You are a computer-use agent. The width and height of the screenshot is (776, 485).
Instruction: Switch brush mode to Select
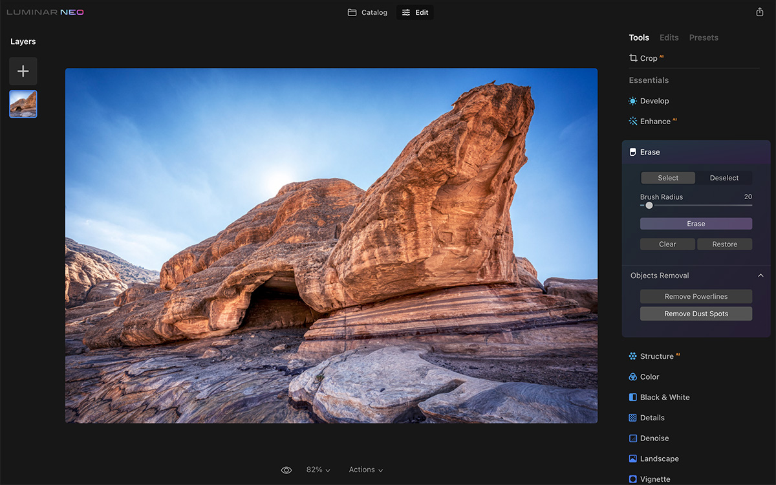(668, 178)
